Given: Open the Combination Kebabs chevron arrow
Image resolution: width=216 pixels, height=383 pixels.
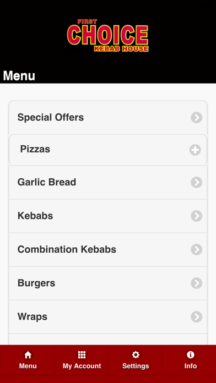Looking at the screenshot, I should click(196, 250).
